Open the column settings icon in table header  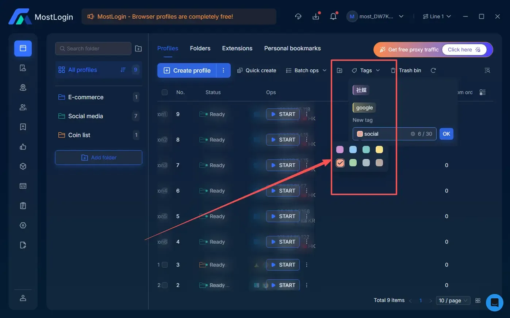tap(483, 92)
